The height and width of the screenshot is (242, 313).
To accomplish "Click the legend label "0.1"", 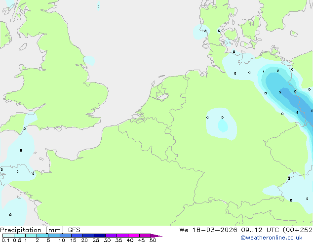I will [5, 240].
